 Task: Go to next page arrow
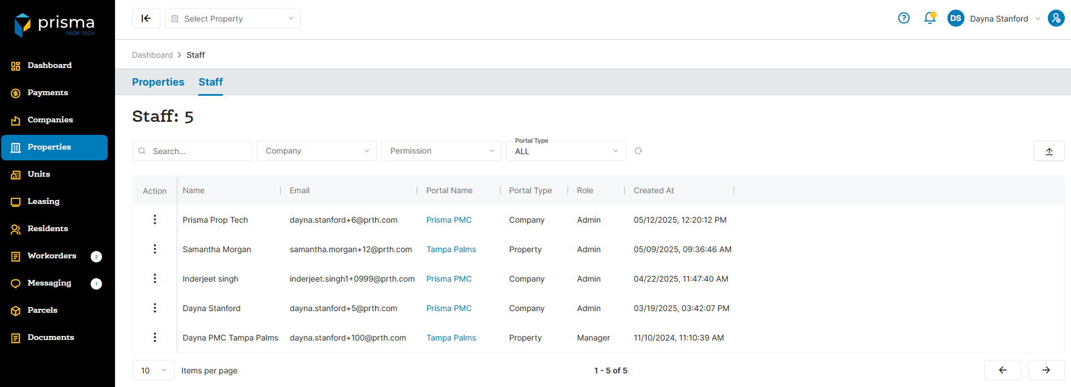pyautogui.click(x=1046, y=370)
